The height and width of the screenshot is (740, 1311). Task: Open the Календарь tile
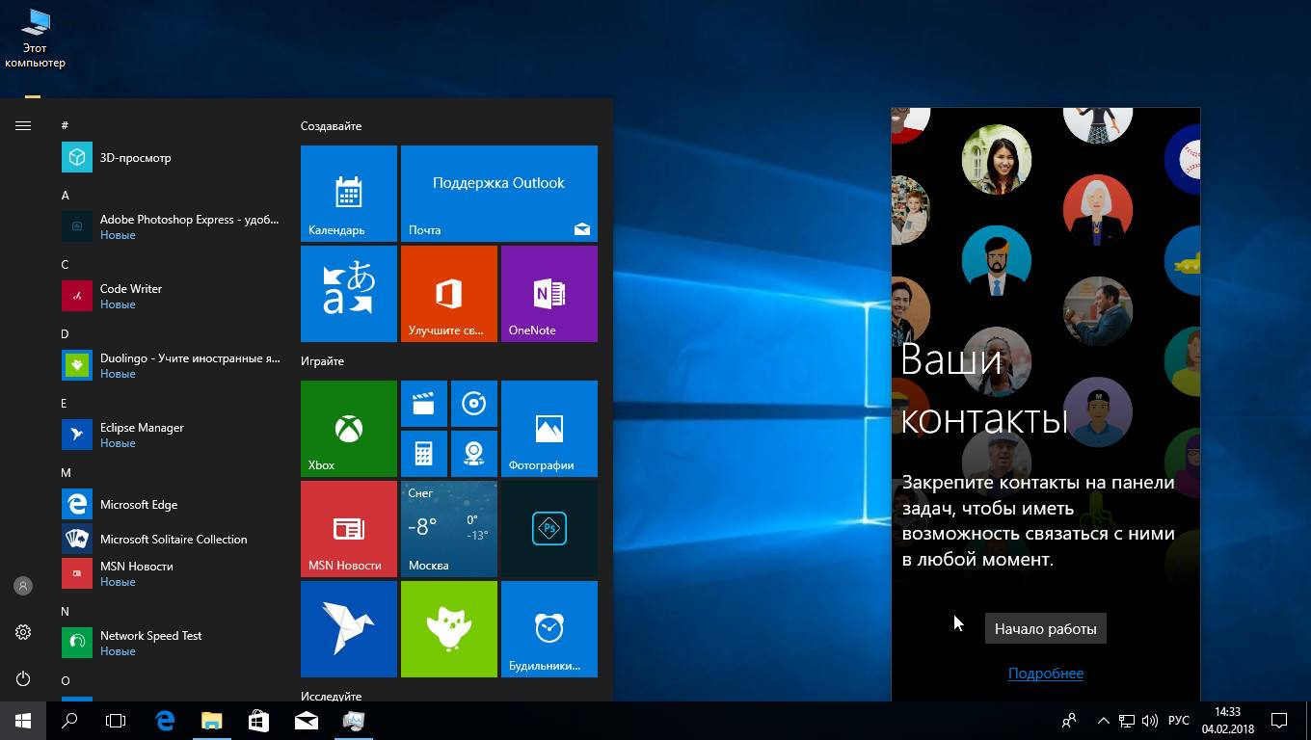click(x=349, y=194)
